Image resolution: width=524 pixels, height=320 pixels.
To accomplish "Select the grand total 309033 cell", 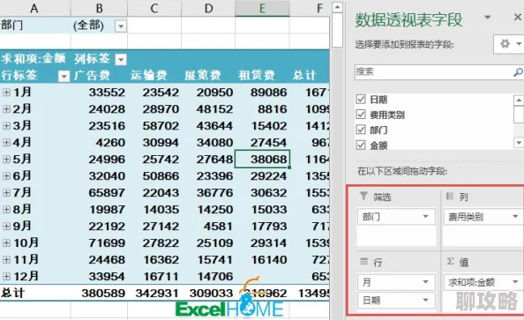I will [208, 293].
